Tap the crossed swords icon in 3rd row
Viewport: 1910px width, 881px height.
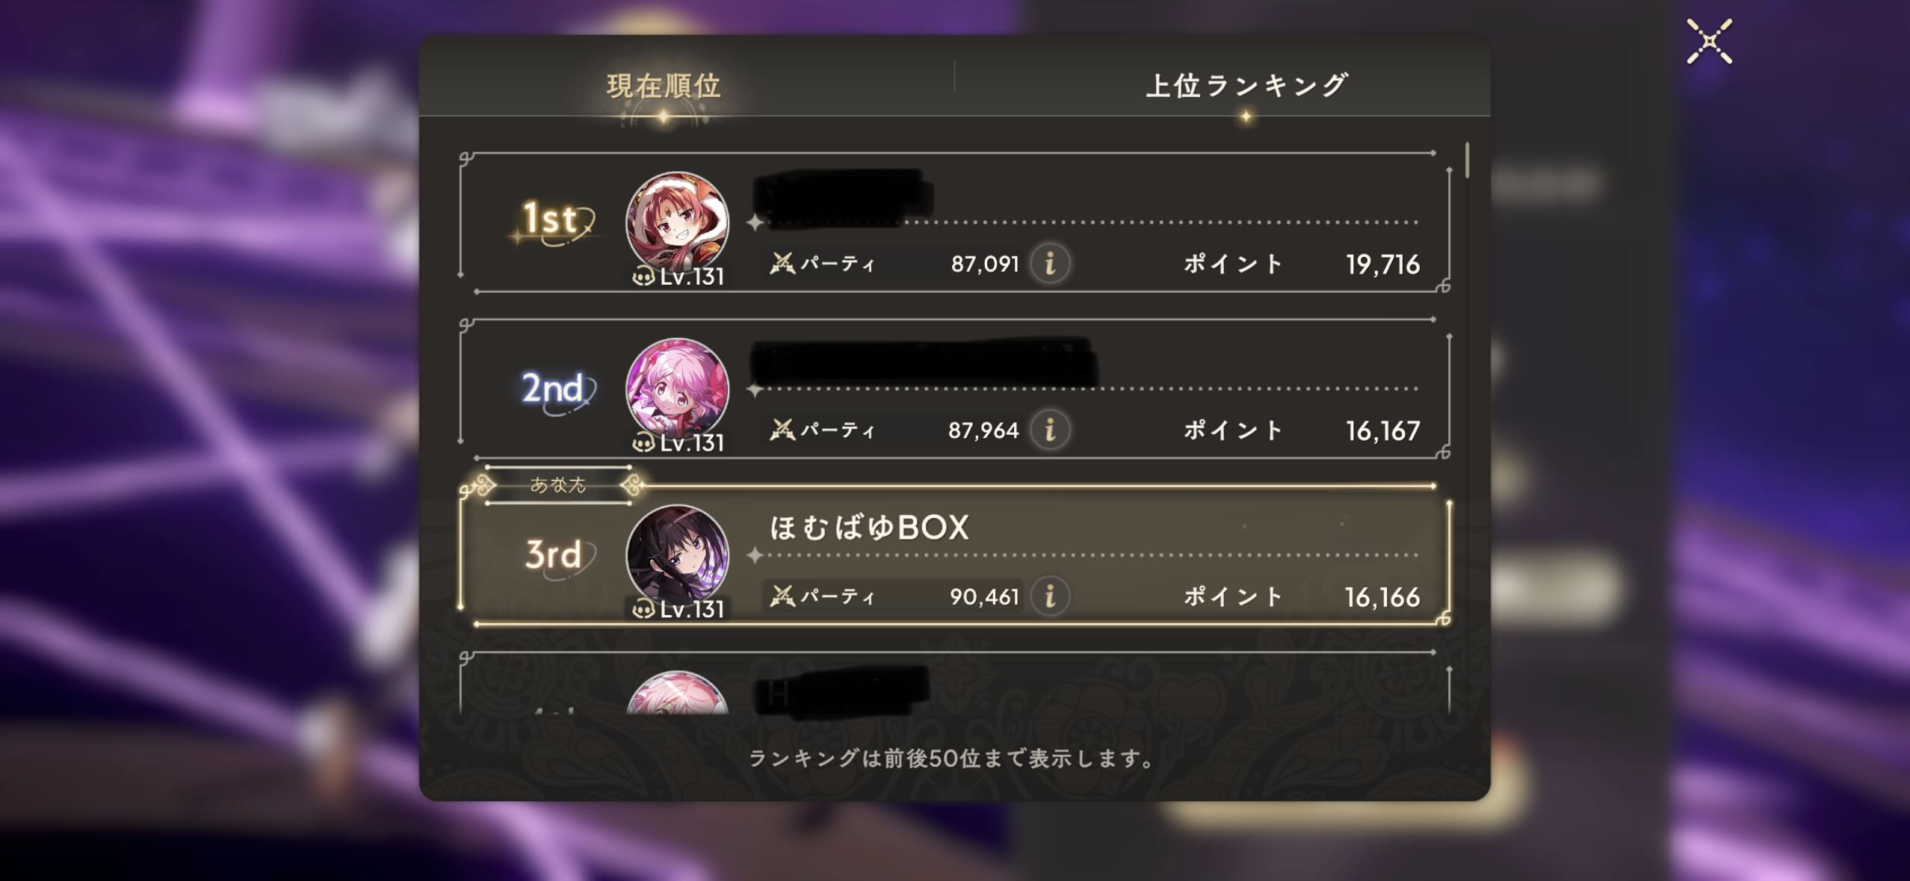point(782,596)
